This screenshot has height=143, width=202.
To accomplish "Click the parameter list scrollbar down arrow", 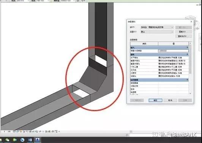I will (190, 93).
